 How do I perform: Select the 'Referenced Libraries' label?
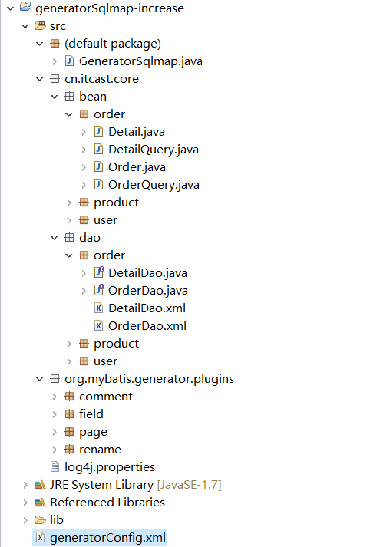pyautogui.click(x=107, y=503)
